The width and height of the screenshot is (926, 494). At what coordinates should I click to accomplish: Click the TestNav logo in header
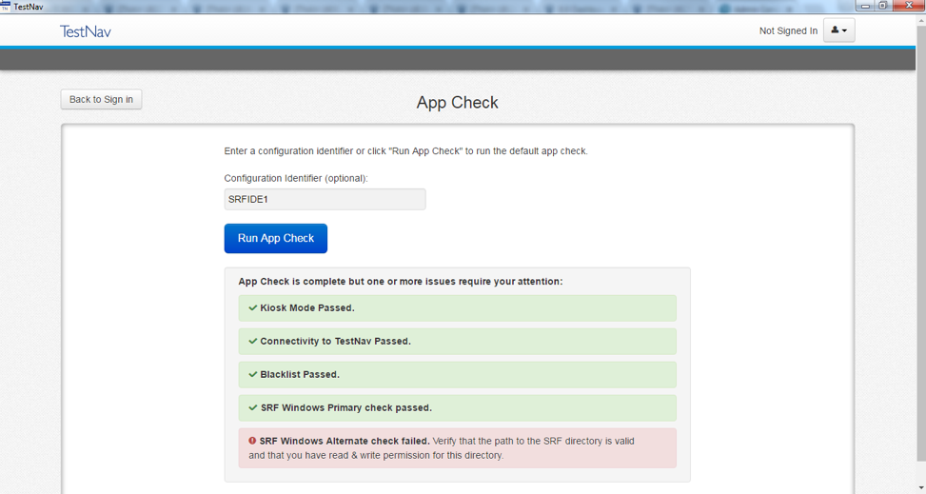coord(86,31)
